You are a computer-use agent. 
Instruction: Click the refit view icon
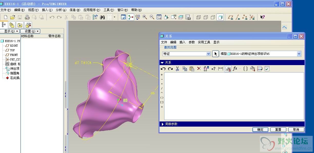click(x=159, y=17)
